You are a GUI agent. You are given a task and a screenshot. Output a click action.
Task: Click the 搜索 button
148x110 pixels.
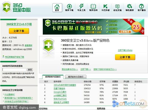click(x=30, y=70)
